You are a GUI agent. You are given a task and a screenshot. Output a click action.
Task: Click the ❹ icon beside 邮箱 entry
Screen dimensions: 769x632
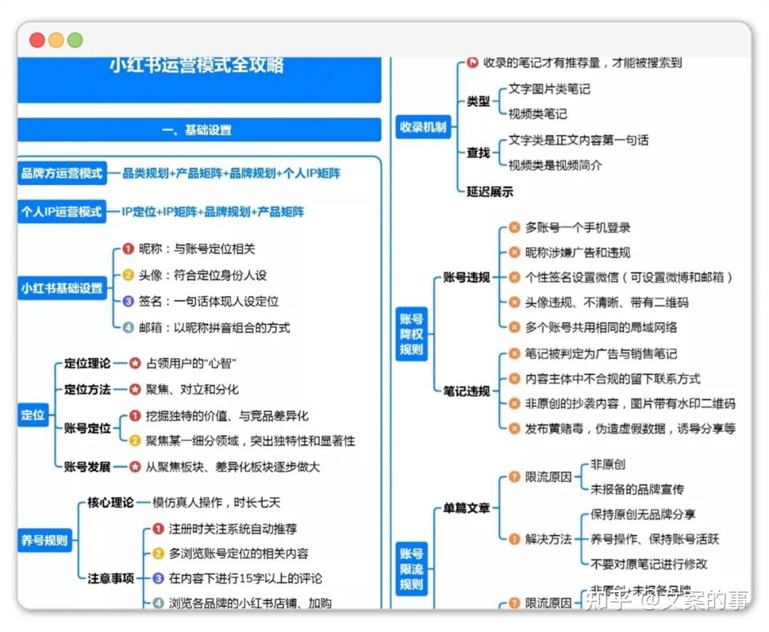point(126,327)
